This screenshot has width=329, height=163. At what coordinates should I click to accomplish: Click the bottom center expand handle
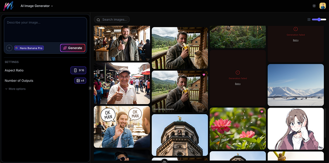(x=164, y=161)
